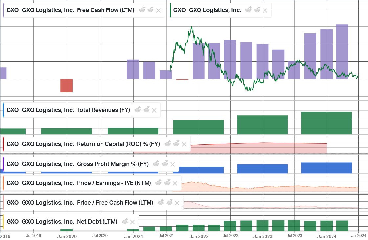
Task: Move the Price / Earnings (NTM) pane up
Action: tap(158, 182)
